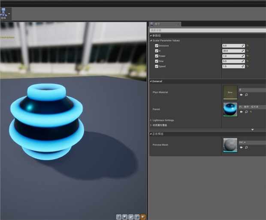Set preview shape to plane
Screen dimensions: 266x220
click(x=131, y=217)
